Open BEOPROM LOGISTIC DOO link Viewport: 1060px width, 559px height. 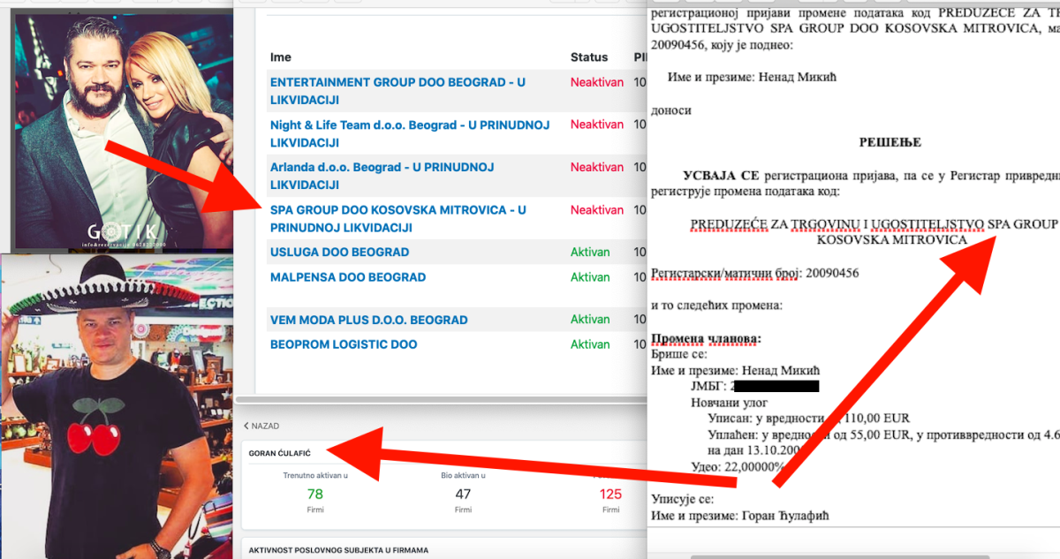344,344
